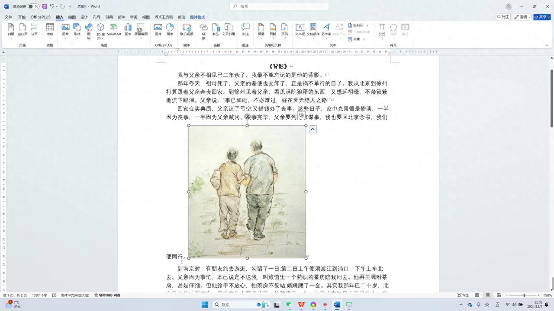Click the zoom in plus button
Screen dimensions: 554x311
tap(539, 295)
